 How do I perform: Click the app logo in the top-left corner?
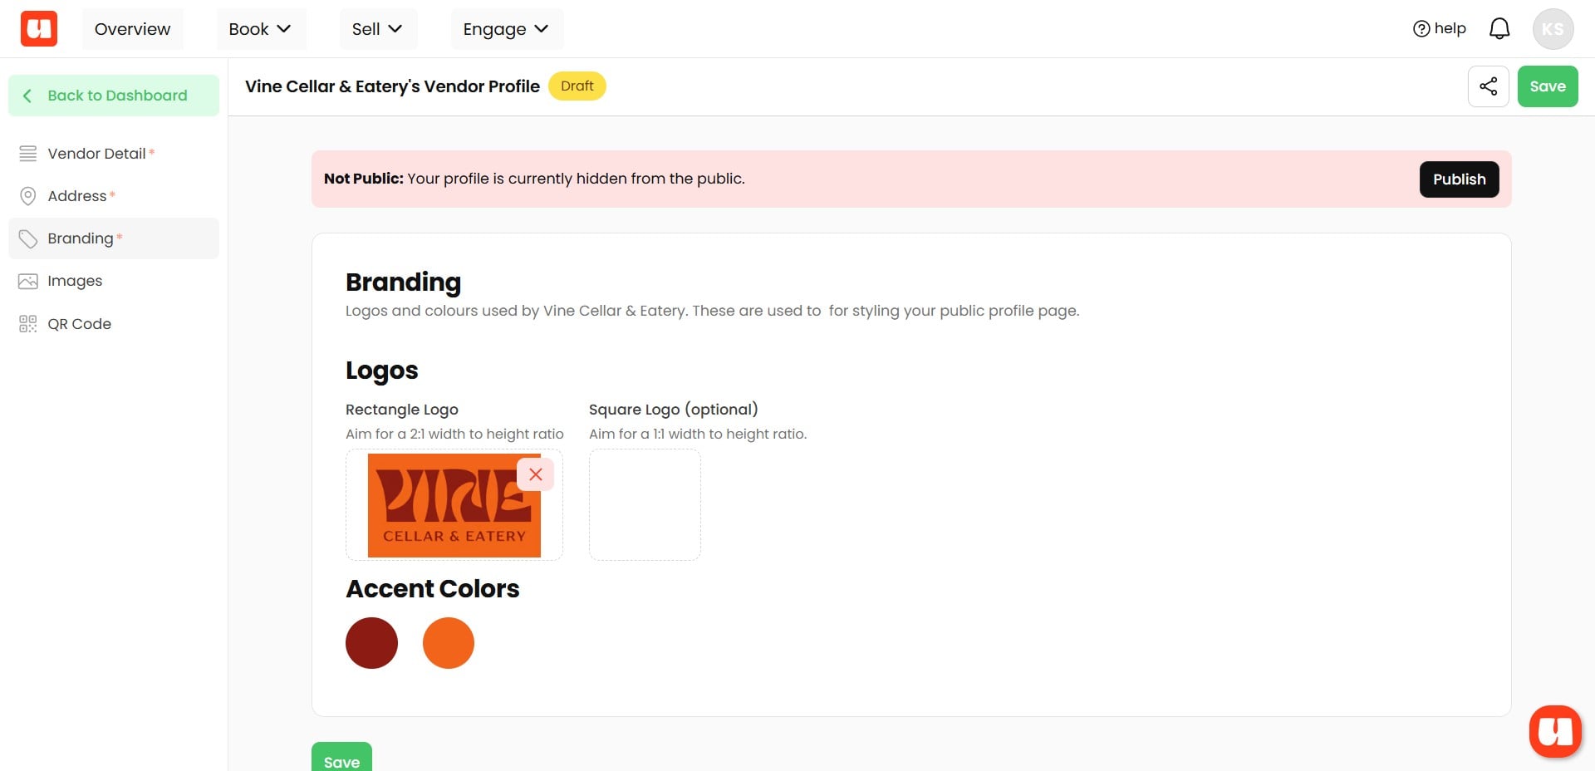(37, 27)
